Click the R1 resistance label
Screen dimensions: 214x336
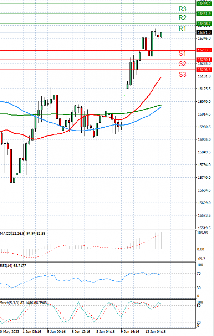(x=182, y=29)
